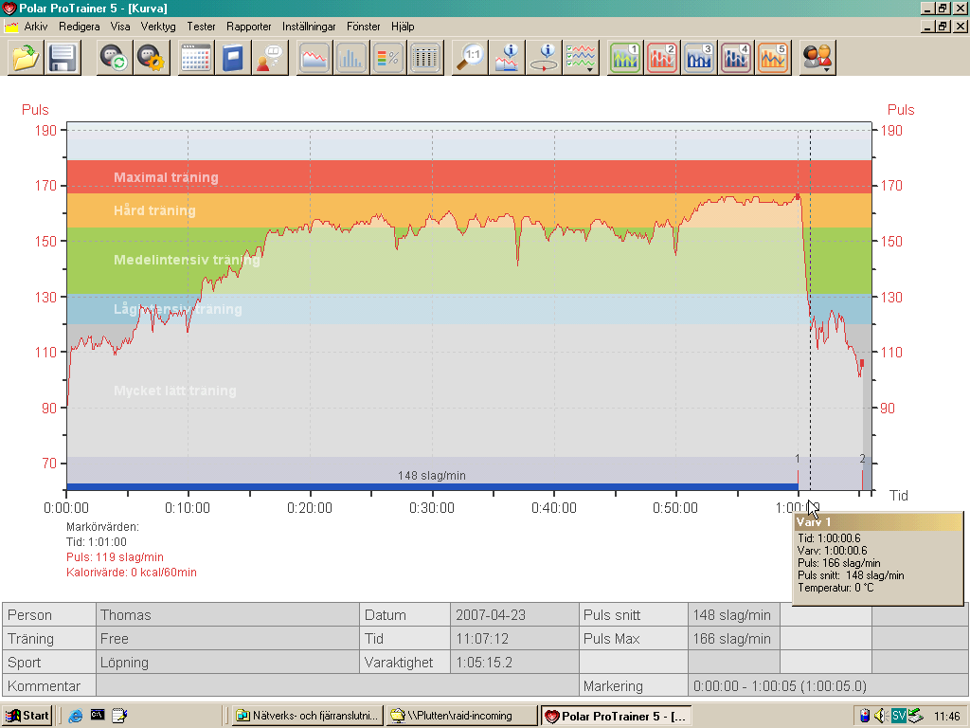Click the Träning value Free
Viewport: 970px width, 728px height.
(x=115, y=638)
